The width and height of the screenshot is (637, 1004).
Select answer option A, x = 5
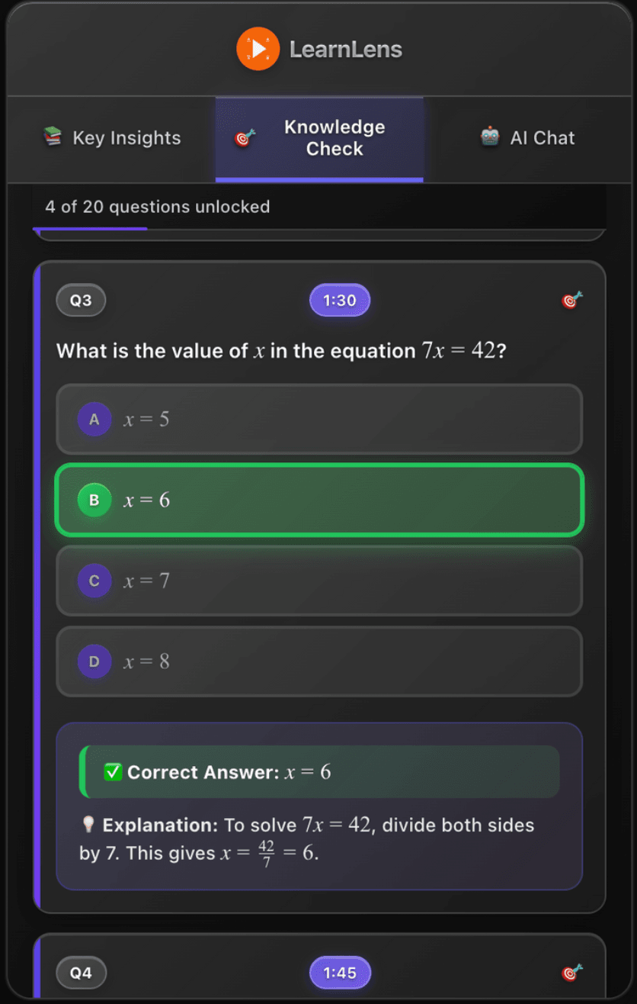click(x=318, y=419)
